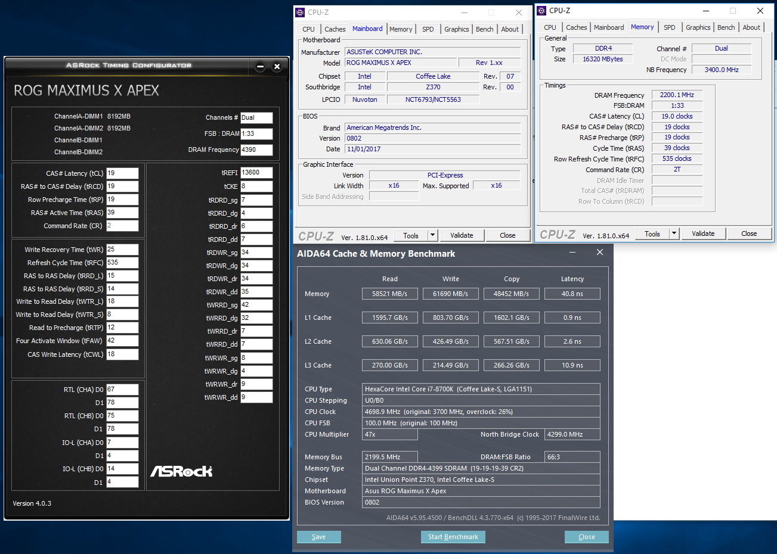
Task: Open Tools dropdown arrow in CPU-Z Memory window
Action: [x=674, y=234]
